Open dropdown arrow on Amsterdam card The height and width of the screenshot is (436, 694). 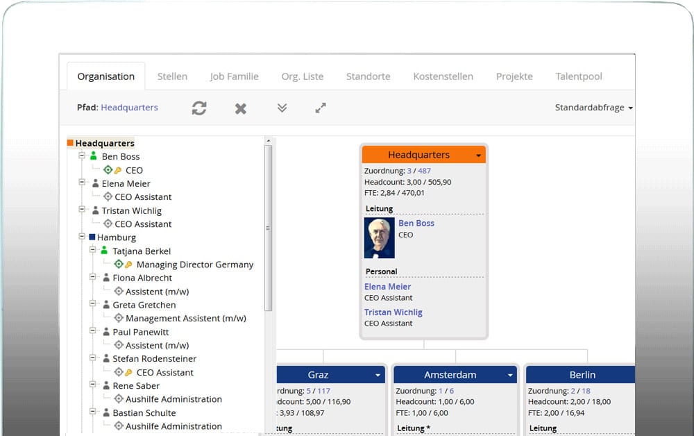coord(510,375)
